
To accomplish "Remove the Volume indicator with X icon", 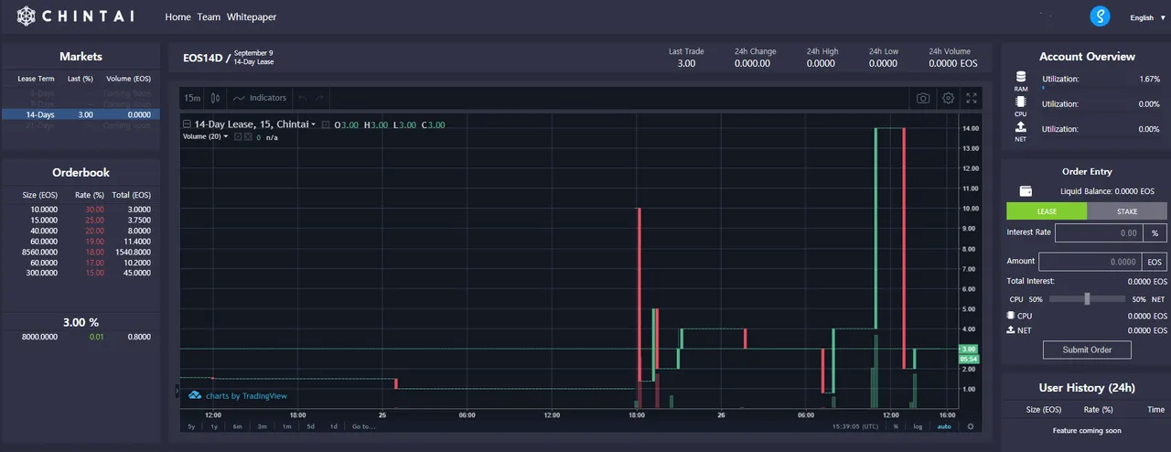I will (247, 137).
